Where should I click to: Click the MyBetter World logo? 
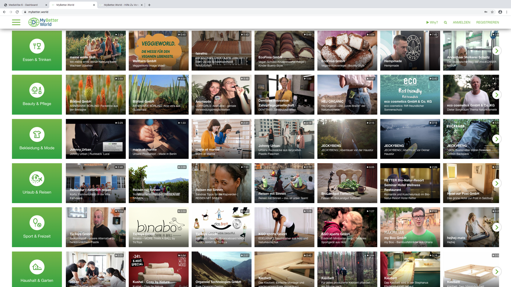click(43, 22)
